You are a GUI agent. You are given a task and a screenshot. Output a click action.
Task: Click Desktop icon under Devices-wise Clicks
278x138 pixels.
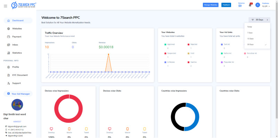(x=109, y=129)
